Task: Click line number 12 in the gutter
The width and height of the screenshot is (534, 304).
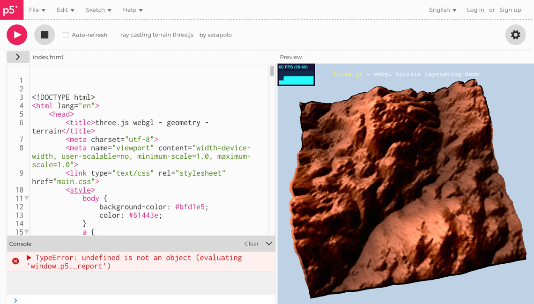Action: 19,207
